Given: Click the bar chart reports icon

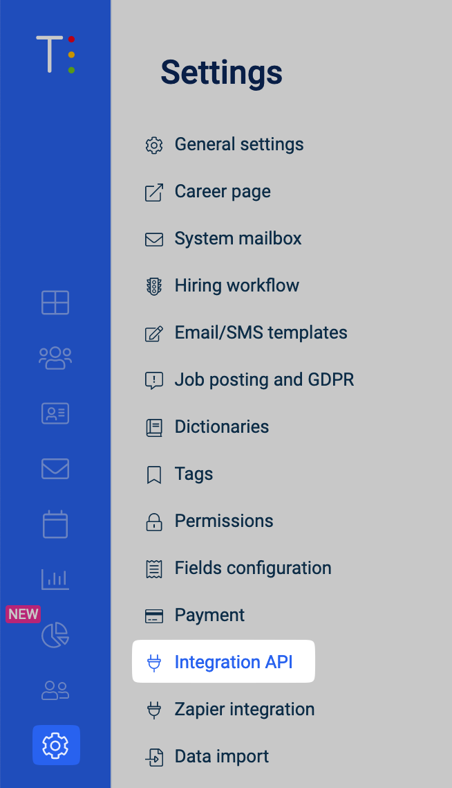Looking at the screenshot, I should coord(55,579).
